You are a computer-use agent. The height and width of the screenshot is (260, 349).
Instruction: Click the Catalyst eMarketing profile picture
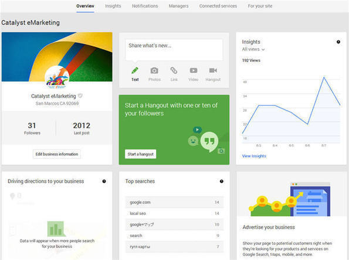point(57,78)
